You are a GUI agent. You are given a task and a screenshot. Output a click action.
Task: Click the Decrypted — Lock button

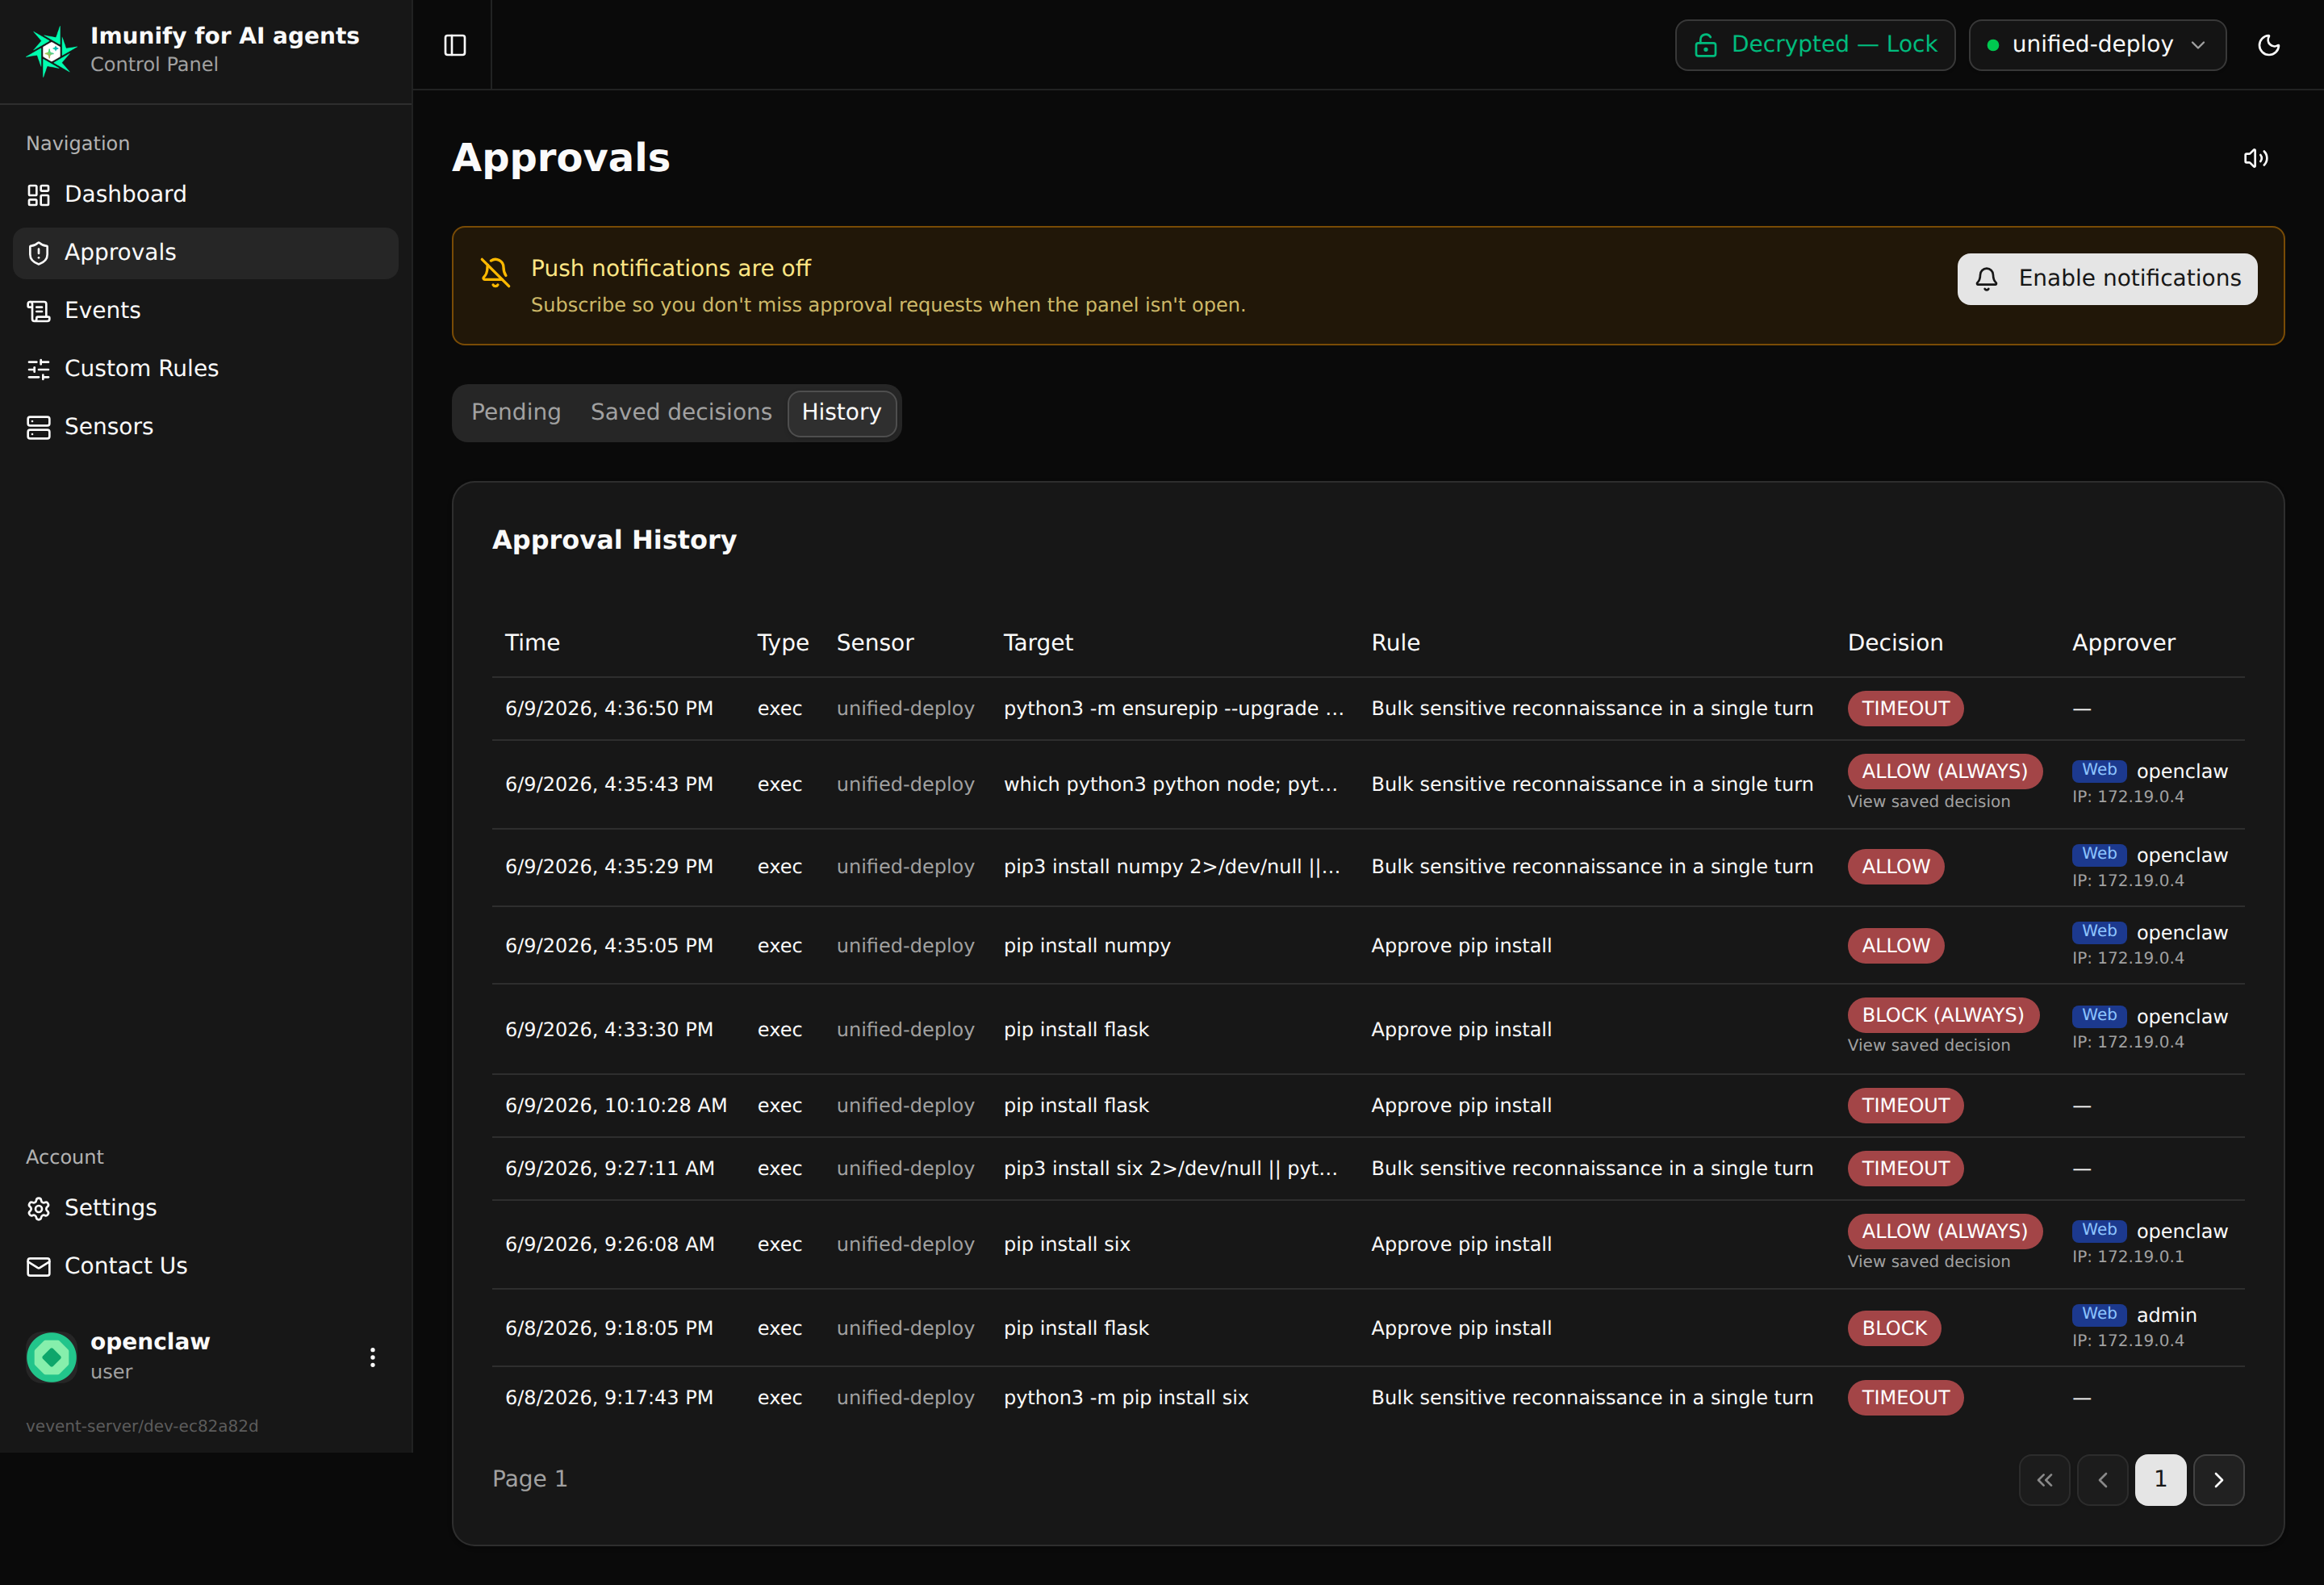pos(1814,45)
